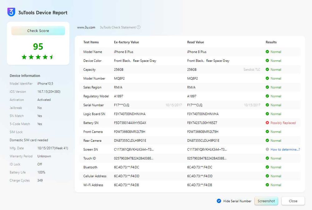Click the Ex-factory Value column header
This screenshot has height=210, width=312.
pos(126,42)
